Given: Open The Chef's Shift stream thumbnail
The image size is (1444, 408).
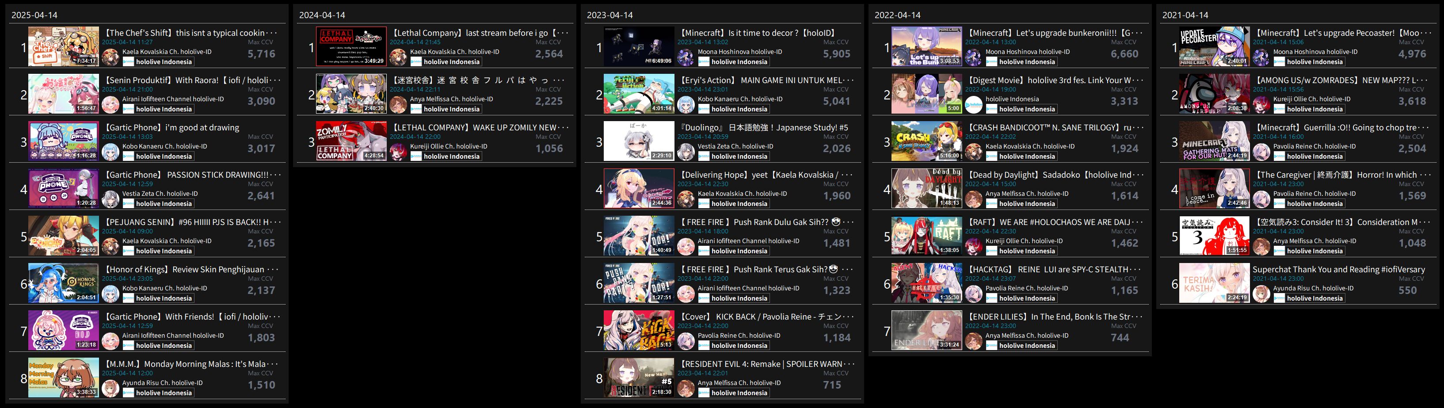Looking at the screenshot, I should (x=63, y=46).
